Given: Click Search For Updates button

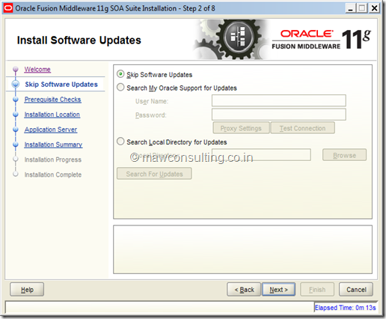Looking at the screenshot, I should [154, 174].
